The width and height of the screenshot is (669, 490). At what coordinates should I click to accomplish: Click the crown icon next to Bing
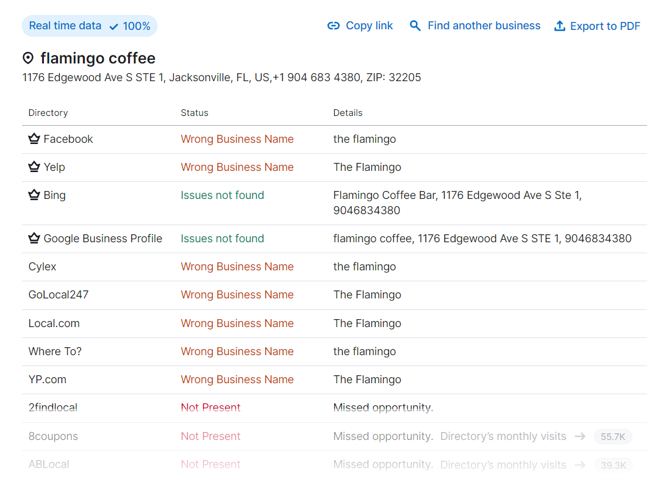34,195
